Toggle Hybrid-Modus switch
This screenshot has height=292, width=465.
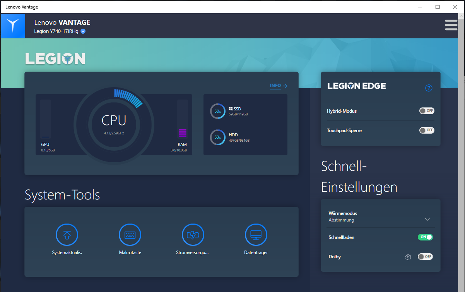[427, 111]
